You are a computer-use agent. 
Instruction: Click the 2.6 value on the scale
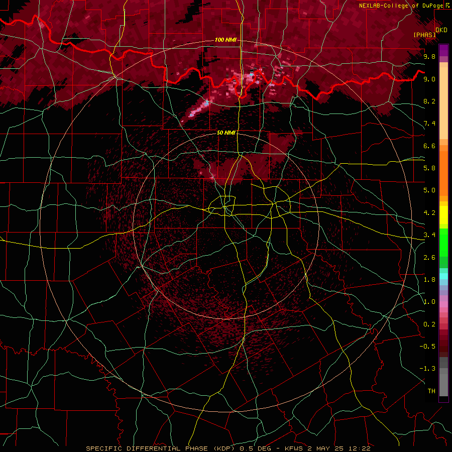pos(429,257)
